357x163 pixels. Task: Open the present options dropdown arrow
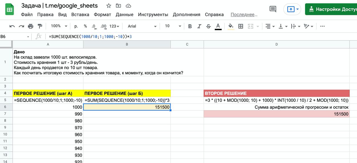tap(298, 9)
